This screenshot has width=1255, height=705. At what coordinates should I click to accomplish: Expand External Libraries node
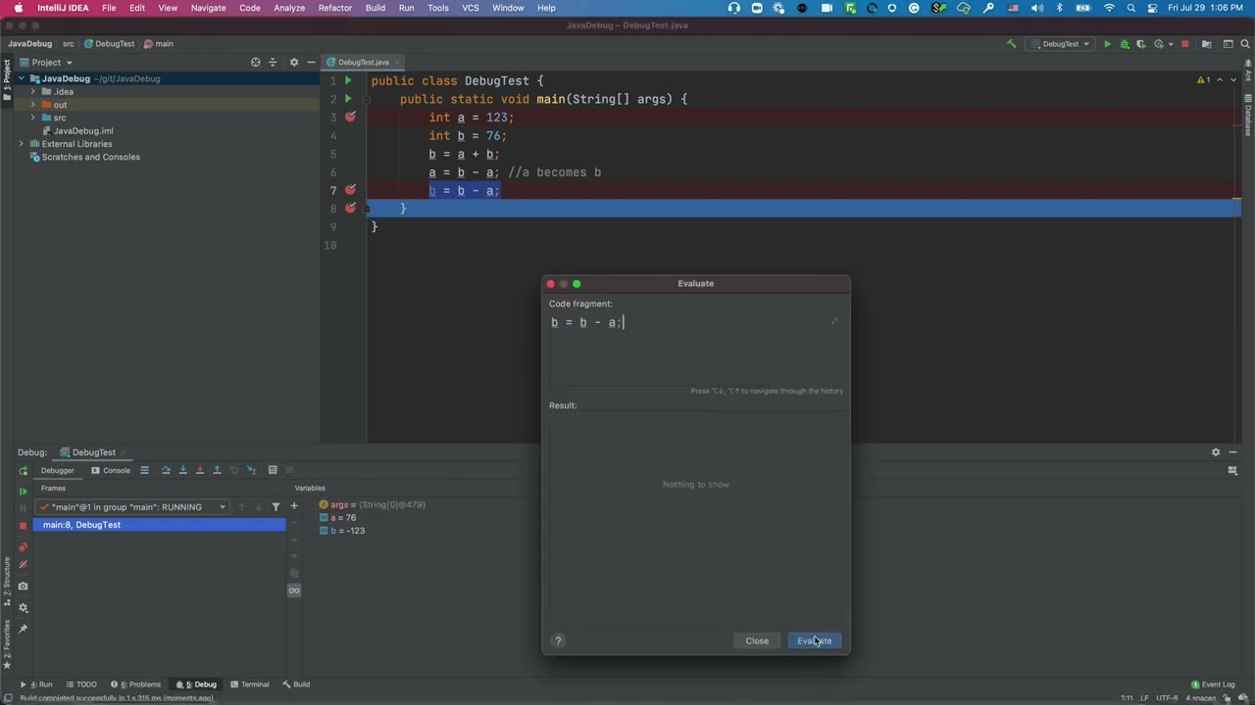pyautogui.click(x=21, y=144)
